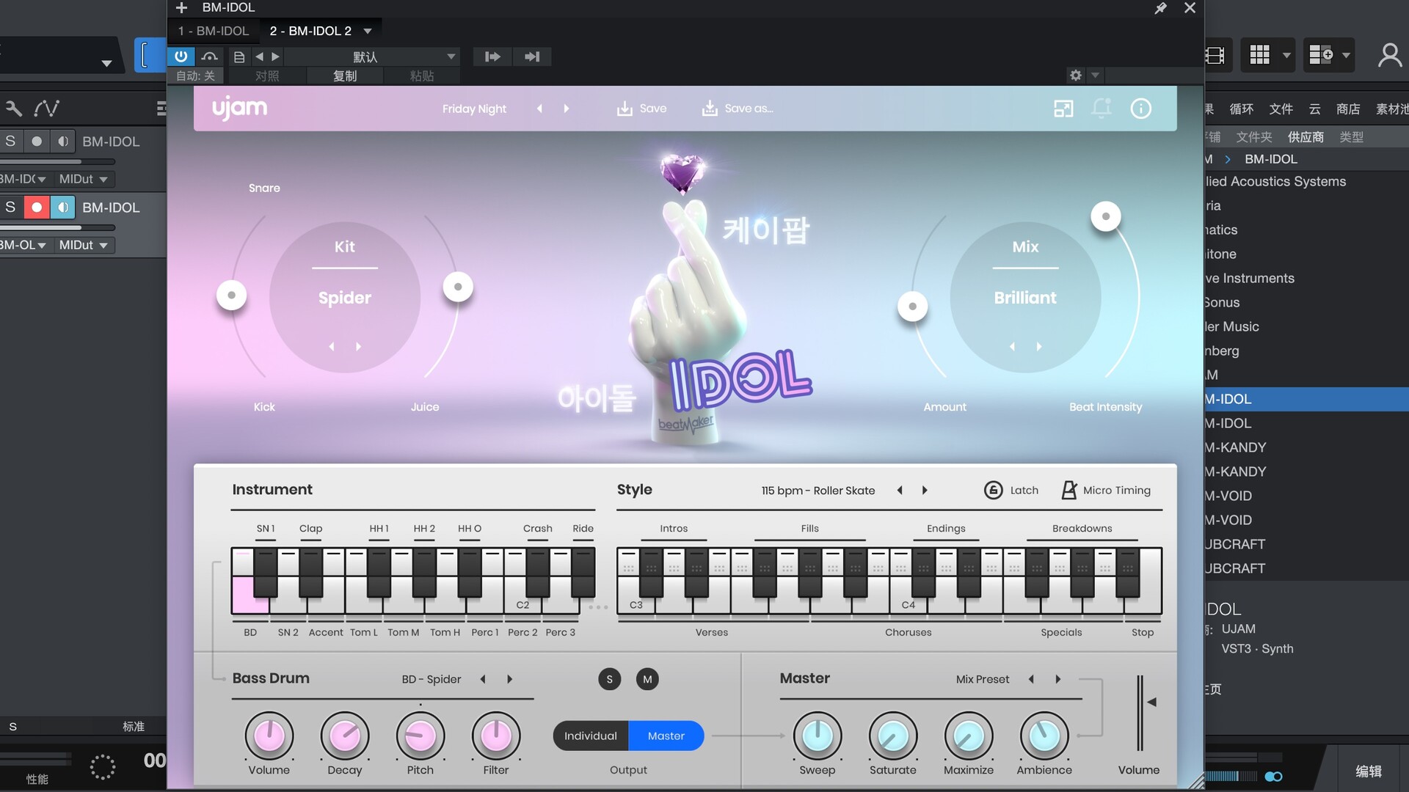The height and width of the screenshot is (792, 1409).
Task: Open the wrench tool icon in track panel
Action: click(x=13, y=109)
